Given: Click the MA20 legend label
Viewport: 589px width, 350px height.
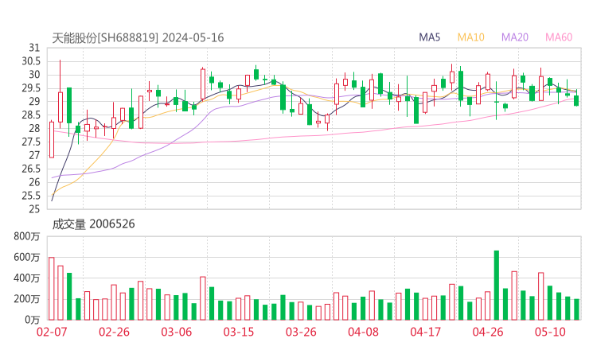Looking at the screenshot, I should [x=515, y=37].
